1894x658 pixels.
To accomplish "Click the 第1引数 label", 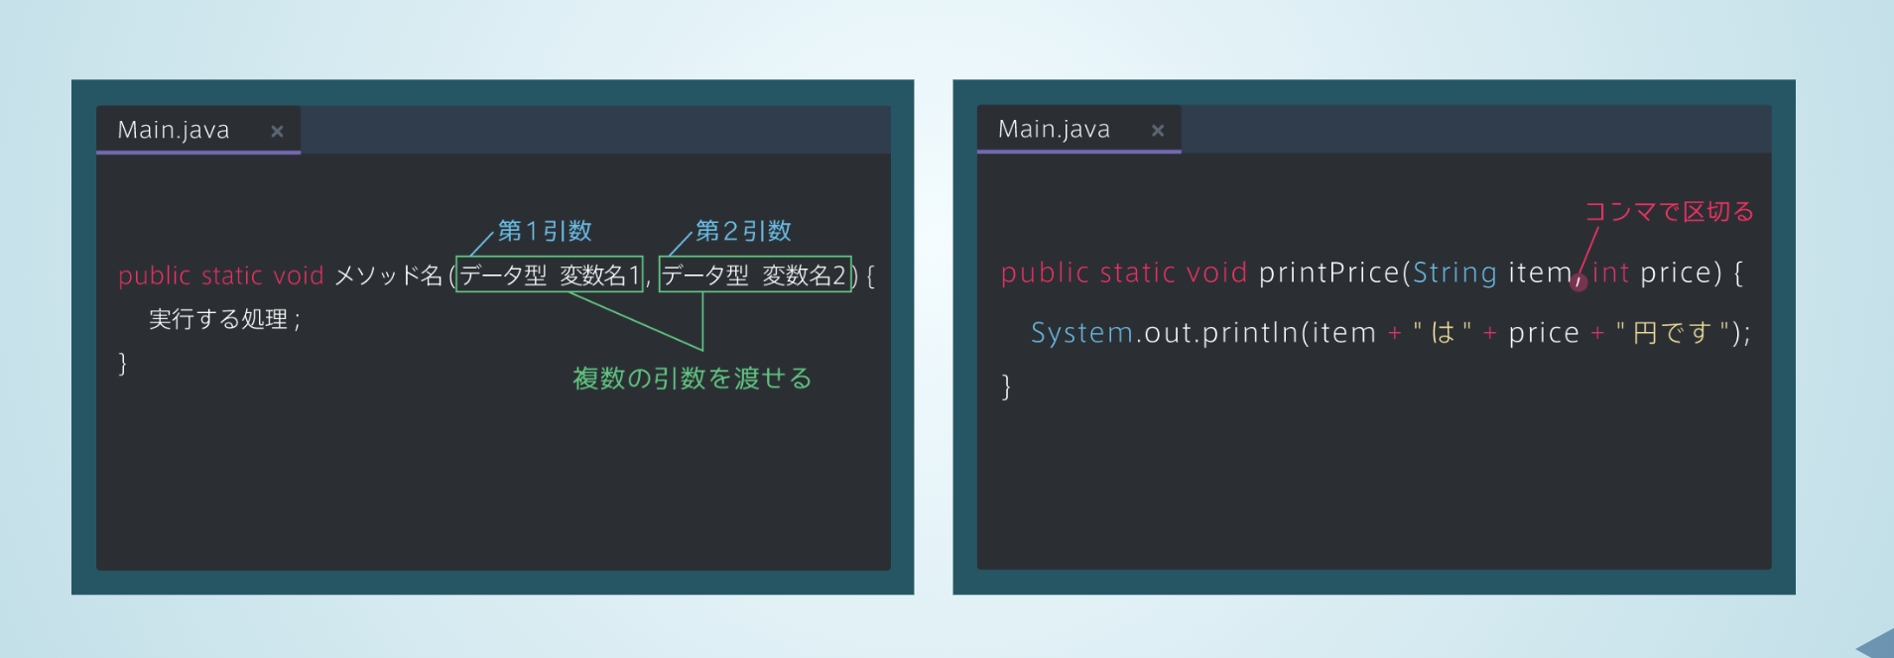I will point(545,231).
